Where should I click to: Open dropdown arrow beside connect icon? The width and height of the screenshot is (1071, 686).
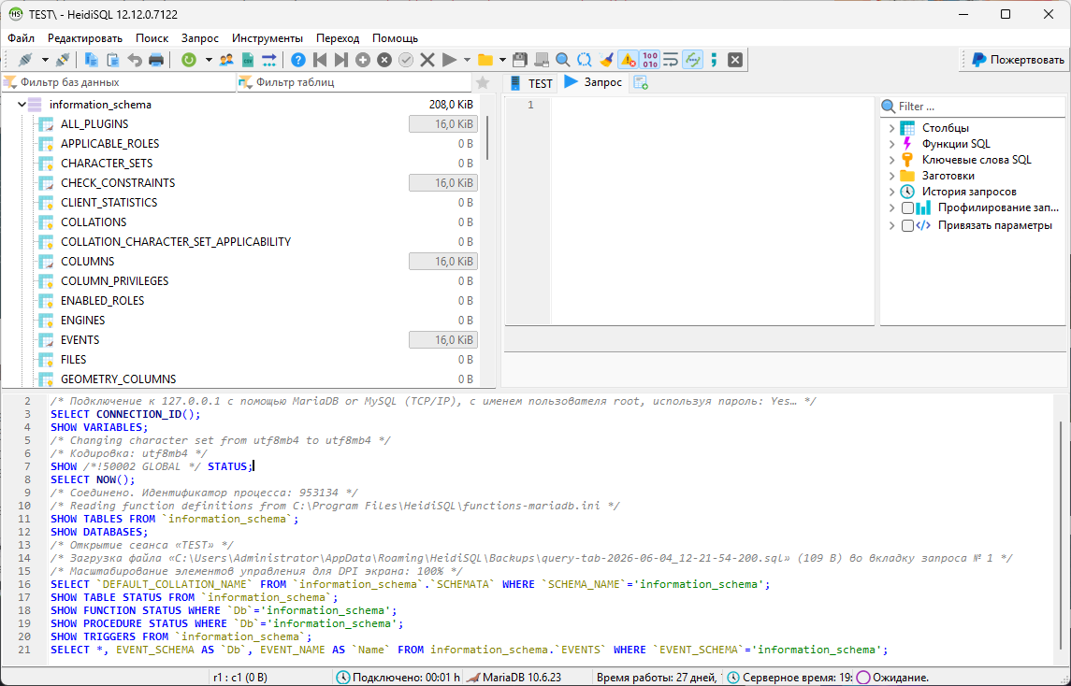[45, 60]
